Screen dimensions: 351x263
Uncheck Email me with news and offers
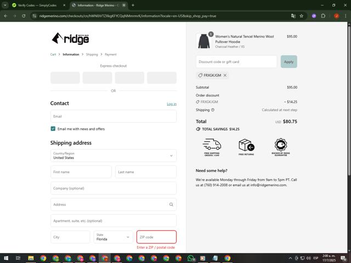53,129
